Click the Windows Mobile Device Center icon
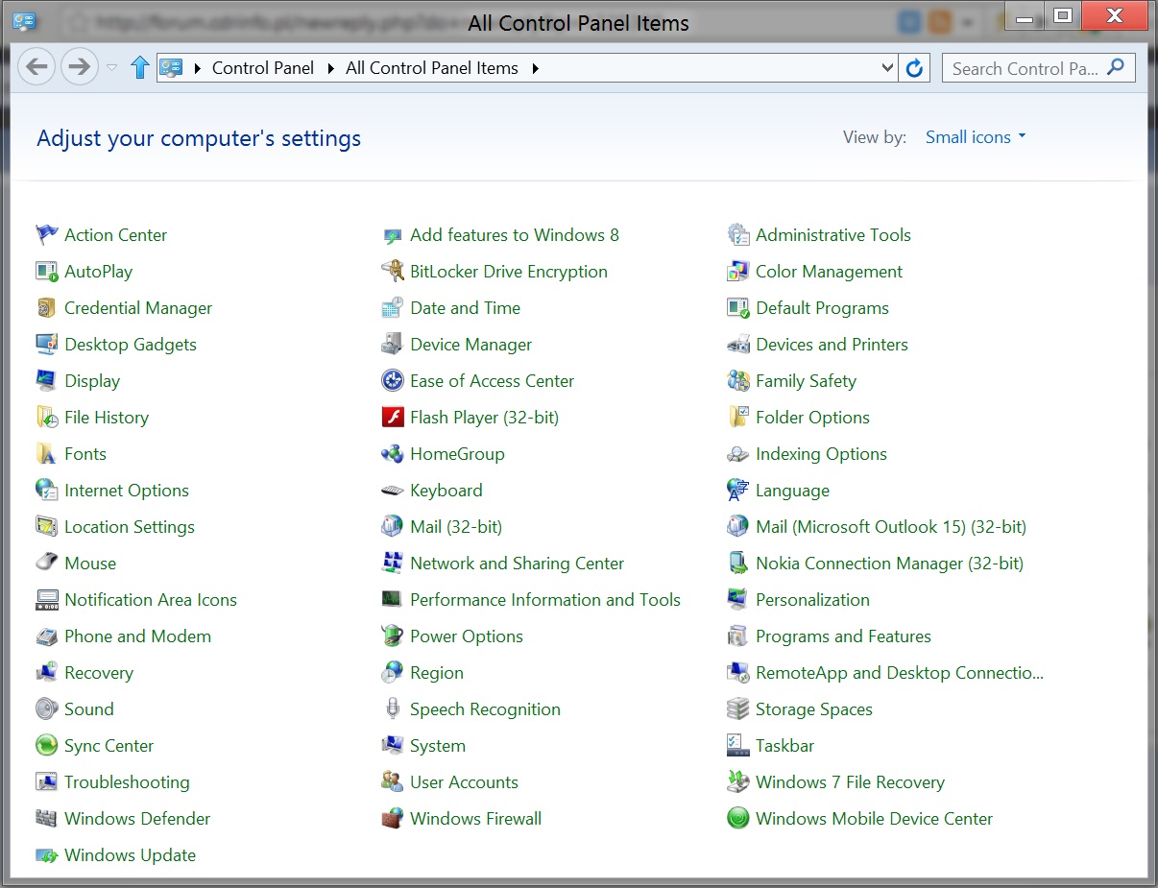Image resolution: width=1158 pixels, height=888 pixels. point(737,818)
